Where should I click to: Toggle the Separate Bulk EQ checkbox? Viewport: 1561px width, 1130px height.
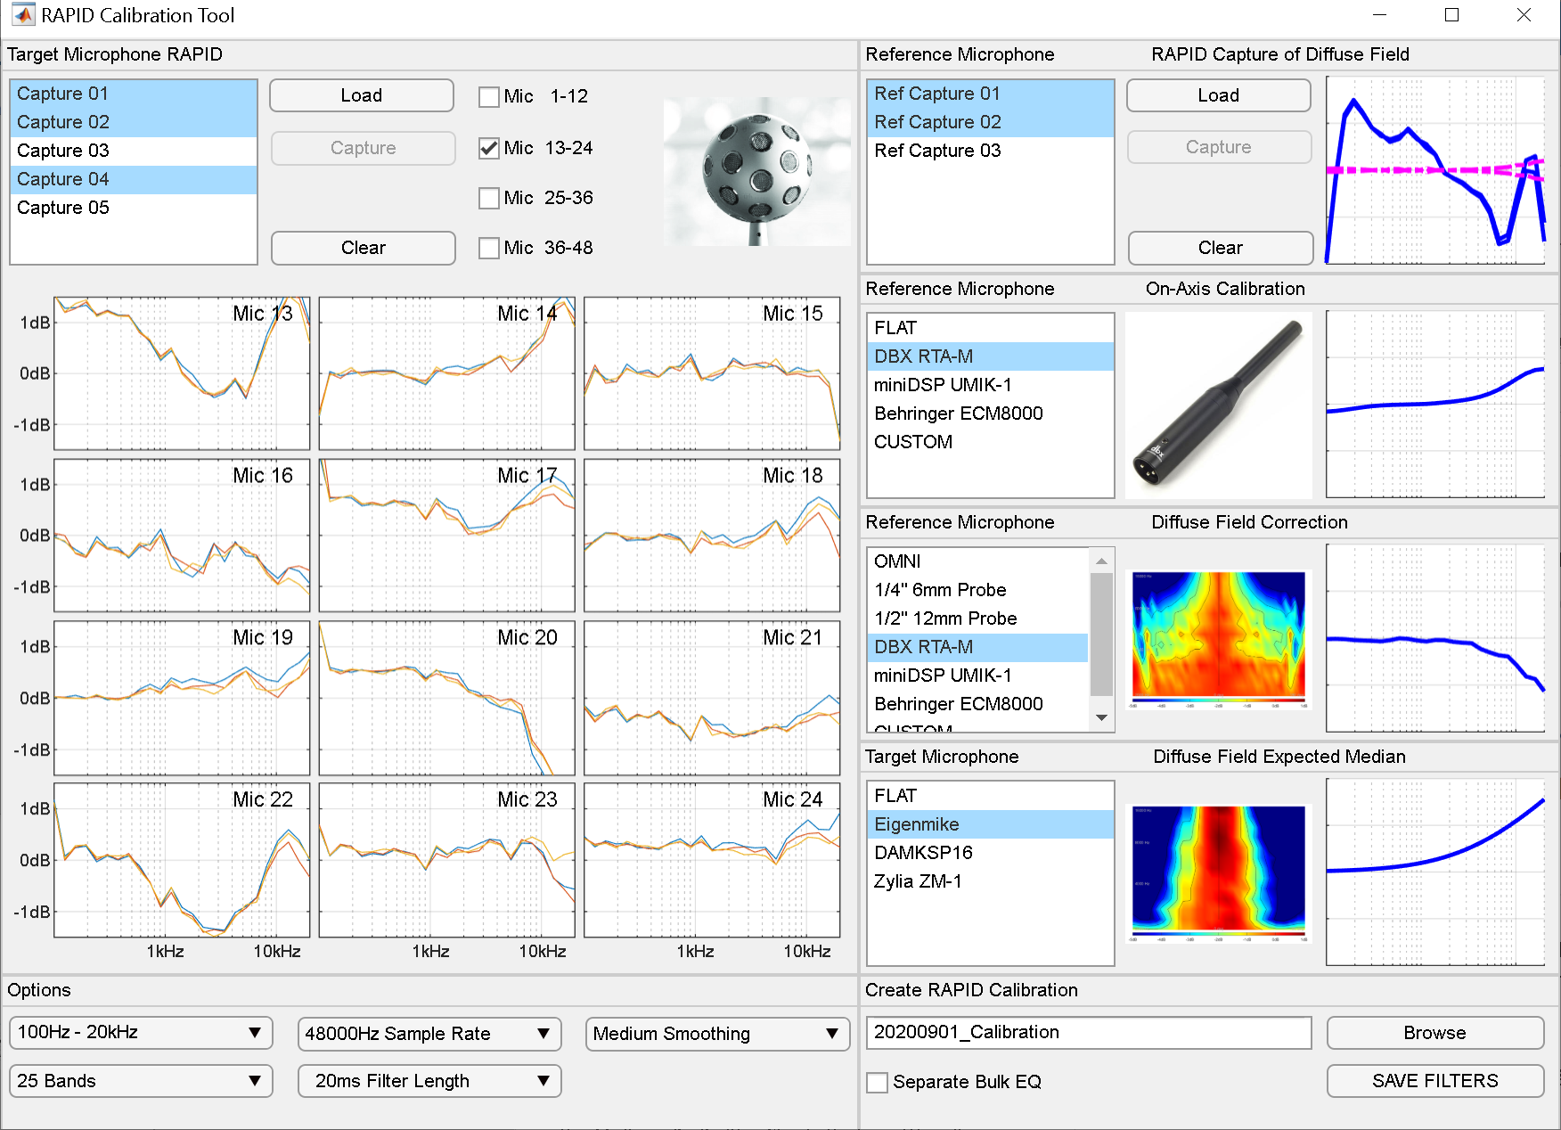click(878, 1082)
